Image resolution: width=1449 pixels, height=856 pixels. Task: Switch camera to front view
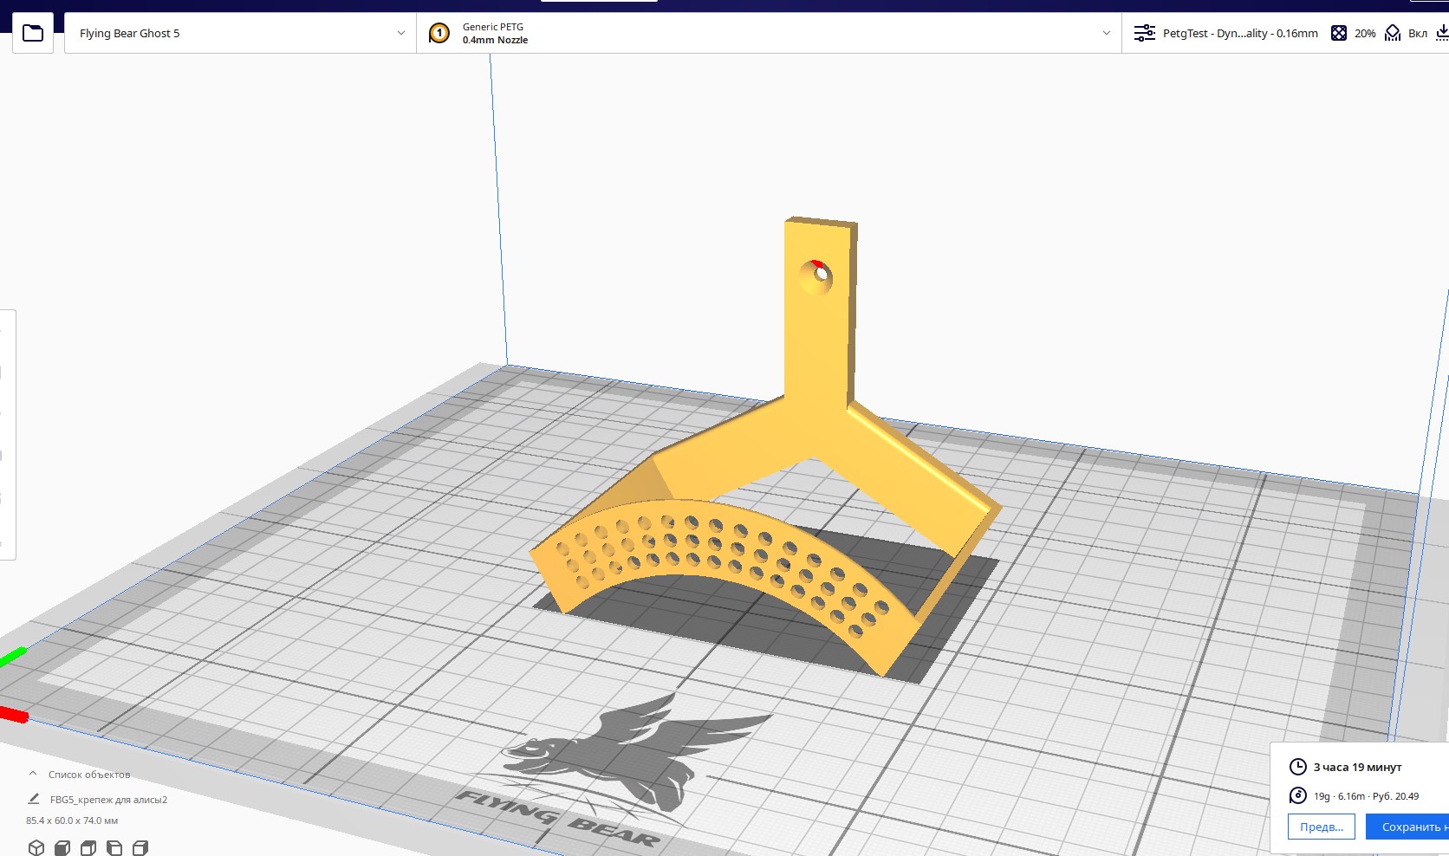tap(62, 847)
